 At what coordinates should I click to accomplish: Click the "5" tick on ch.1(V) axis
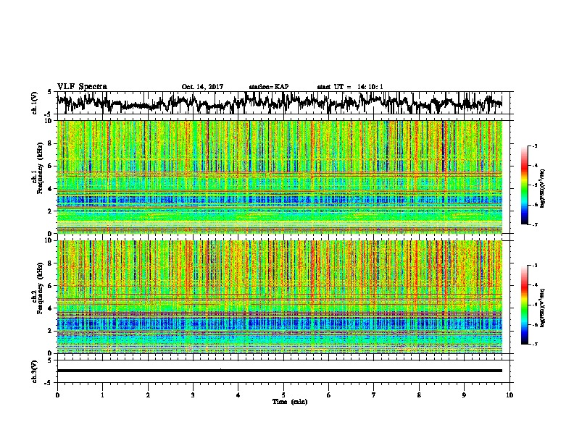pyautogui.click(x=50, y=92)
